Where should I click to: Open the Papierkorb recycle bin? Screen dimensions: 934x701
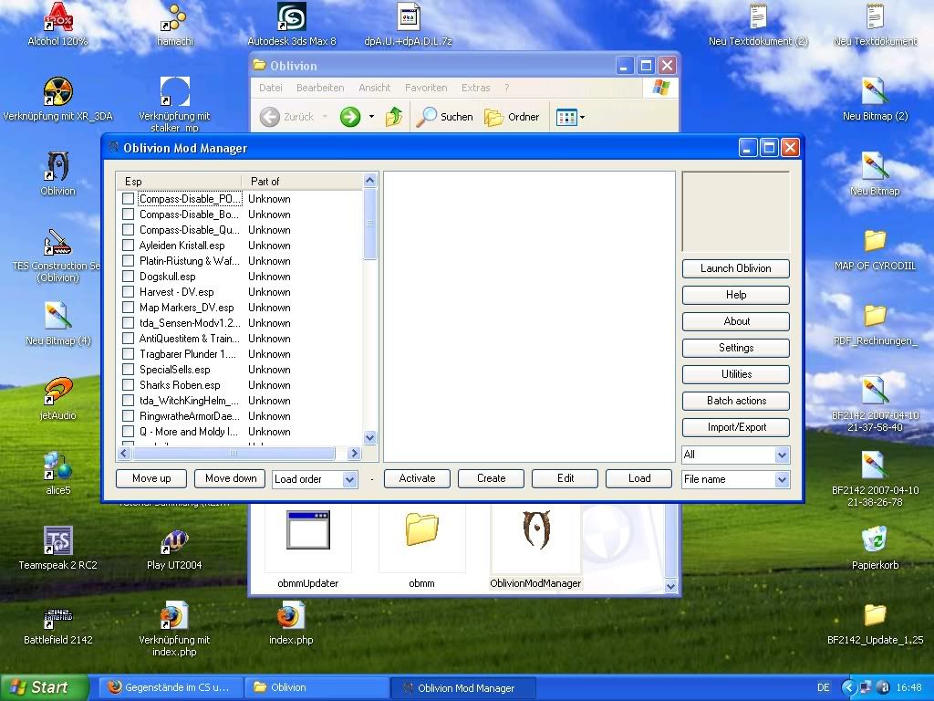875,540
